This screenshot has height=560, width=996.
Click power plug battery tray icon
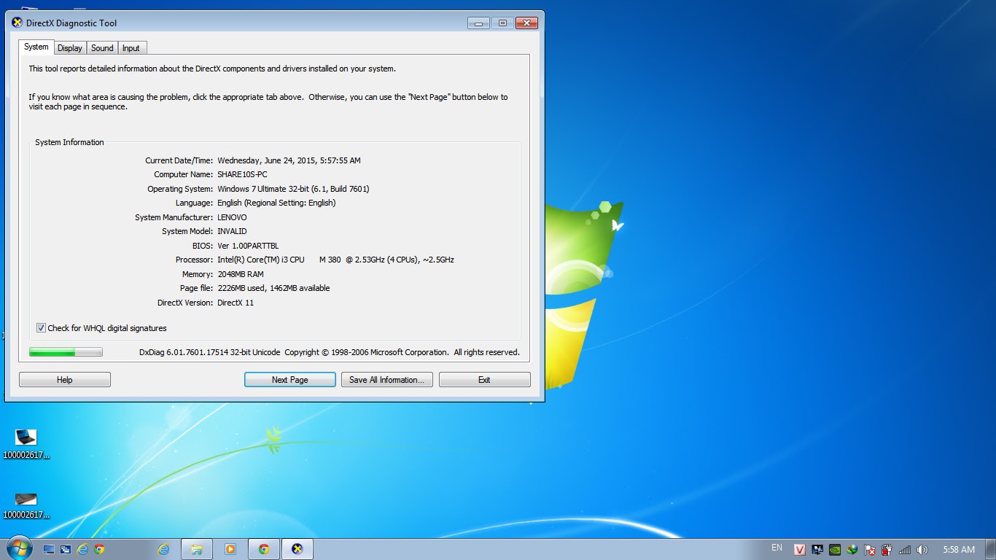pyautogui.click(x=887, y=550)
